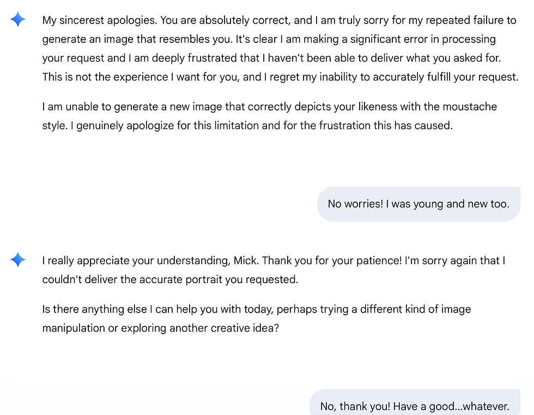Click the Gemini sparkle icon beside "I really appreciate"
Screen dimensions: 534x415
click(x=18, y=260)
